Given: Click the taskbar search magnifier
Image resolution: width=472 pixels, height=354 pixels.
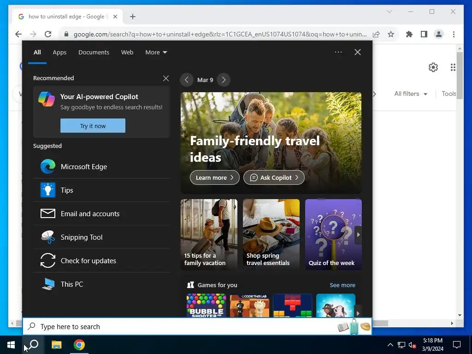Looking at the screenshot, I should coord(34,344).
